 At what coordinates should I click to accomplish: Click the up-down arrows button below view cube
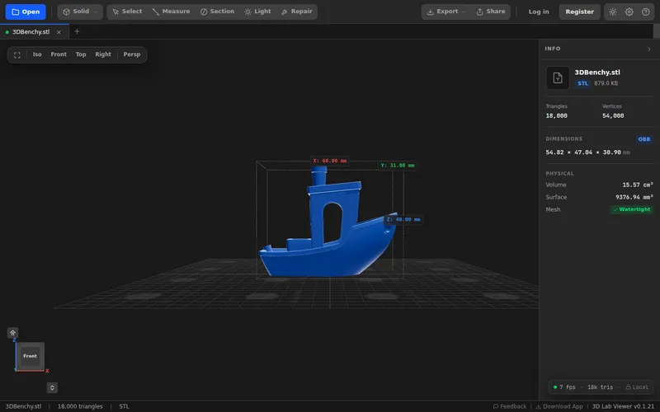pos(52,387)
